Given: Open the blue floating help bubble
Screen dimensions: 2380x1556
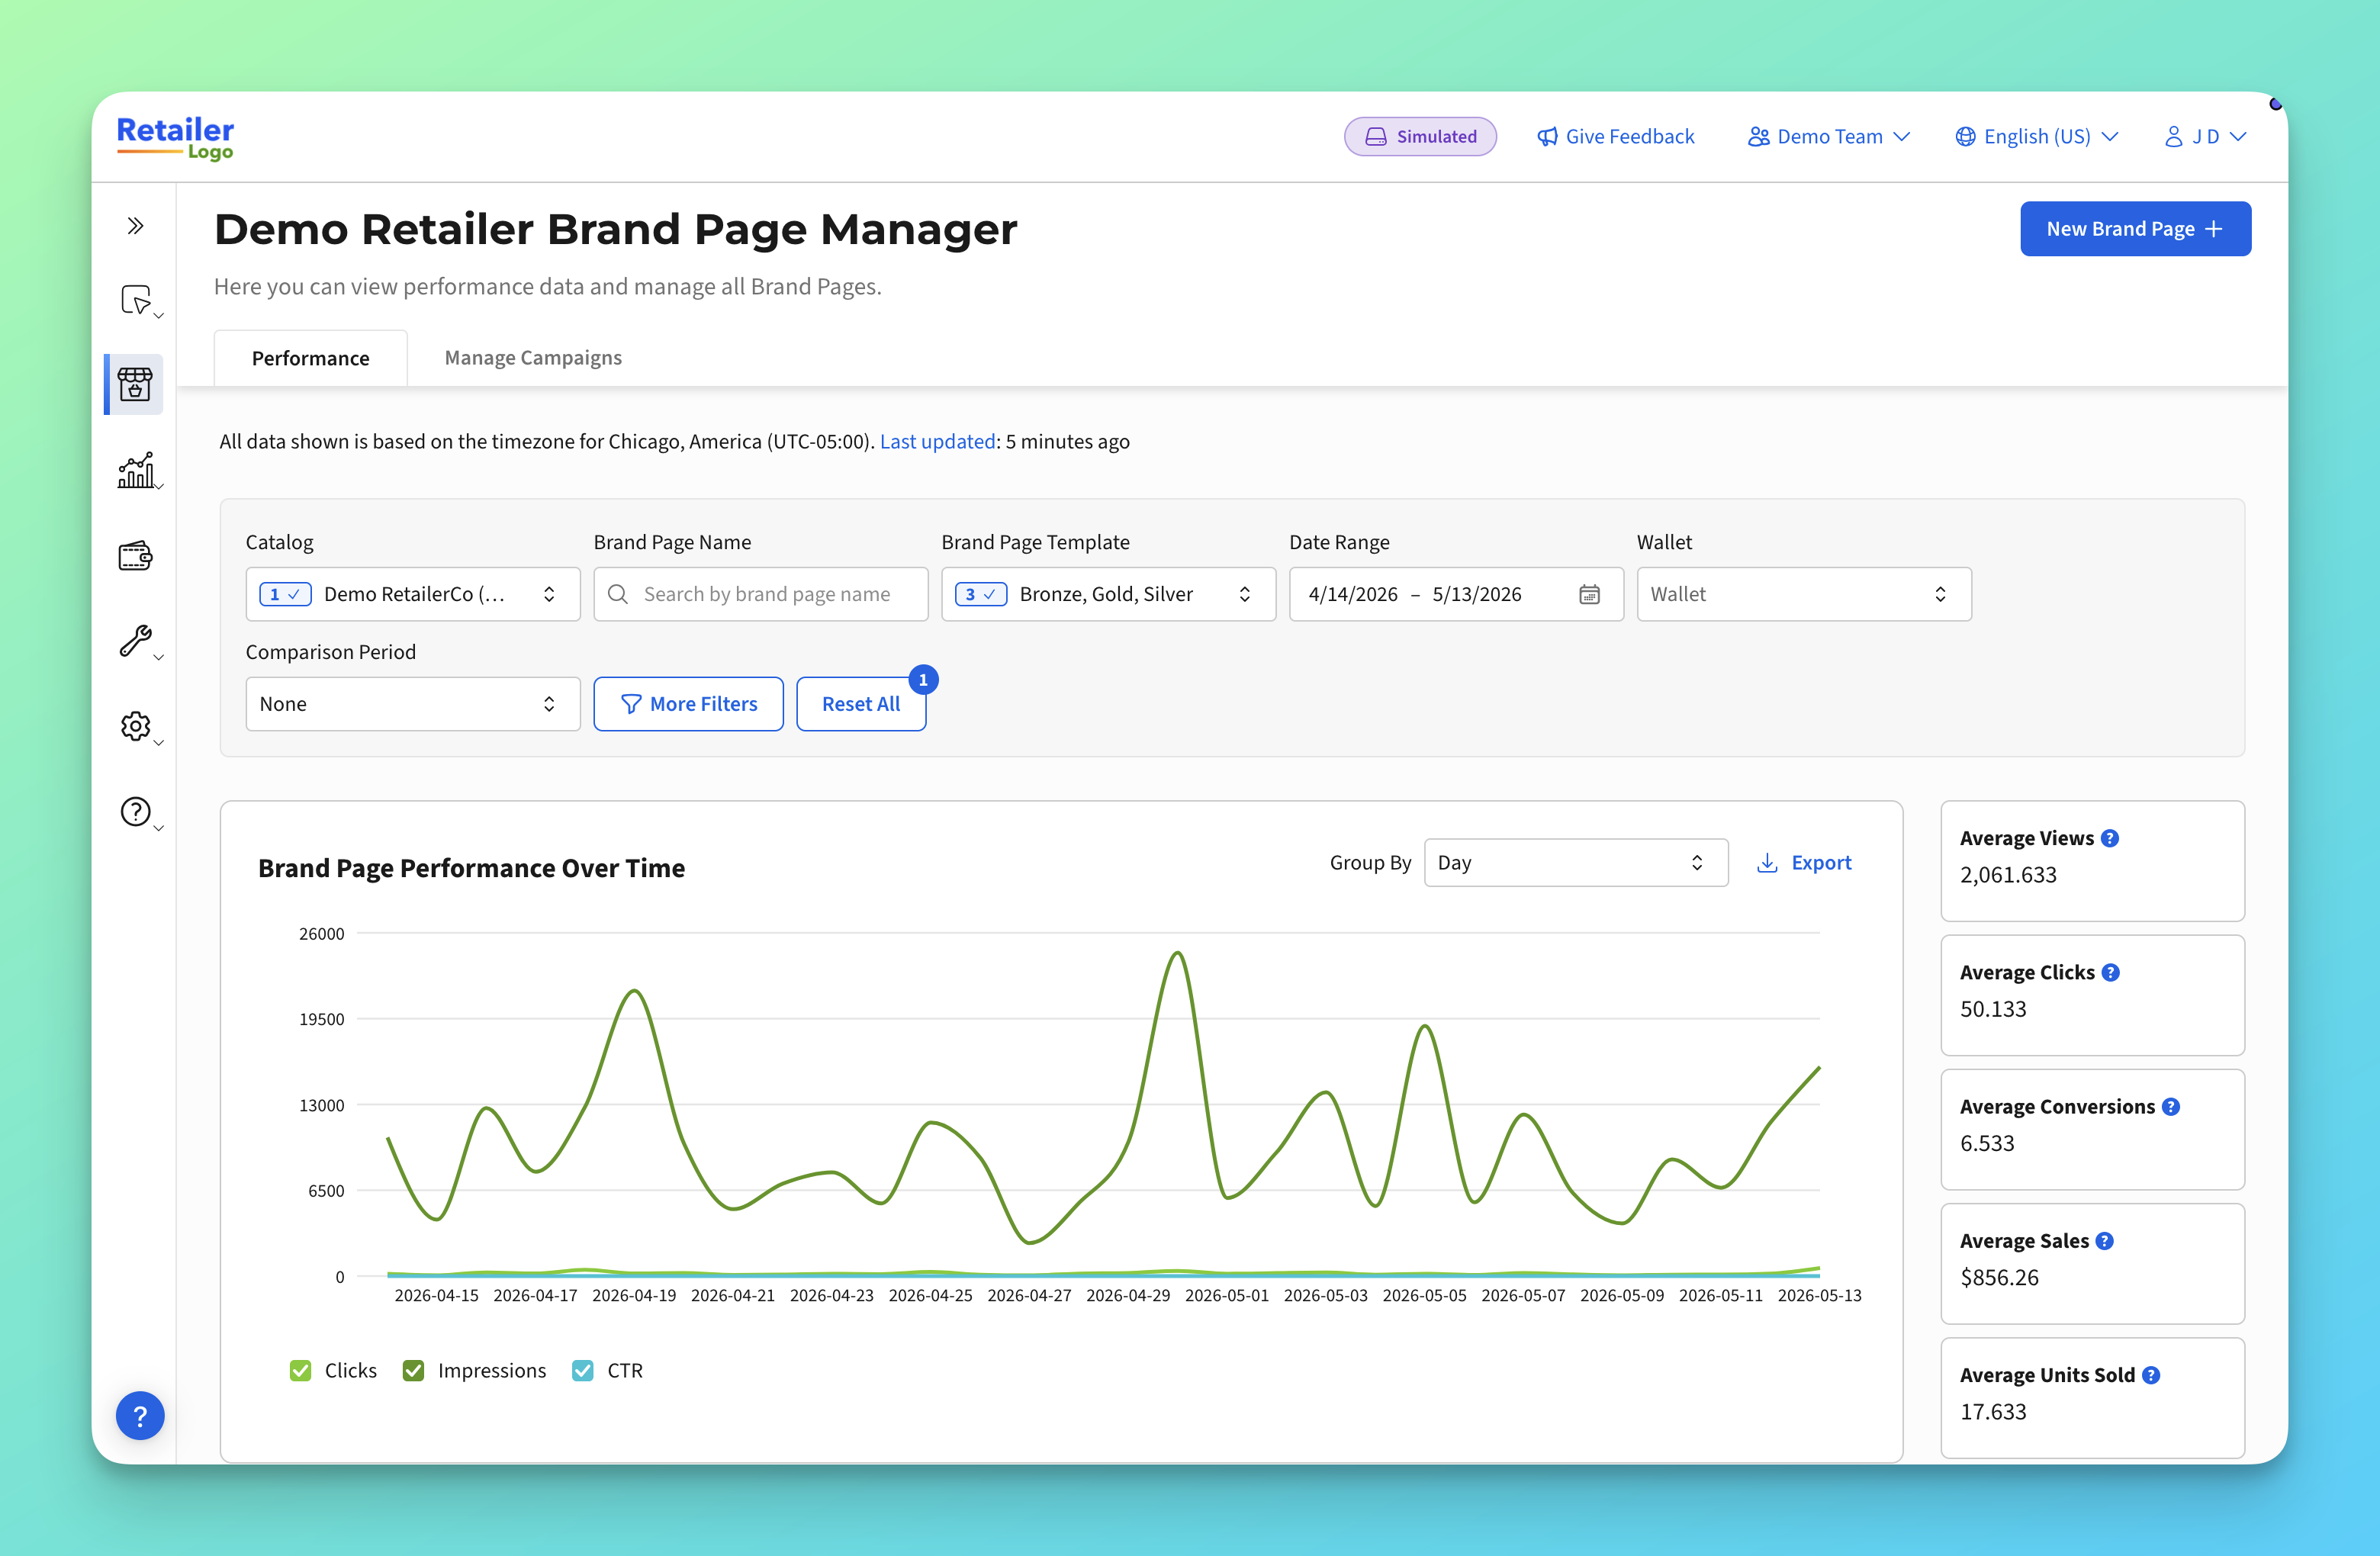Looking at the screenshot, I should click(x=140, y=1416).
